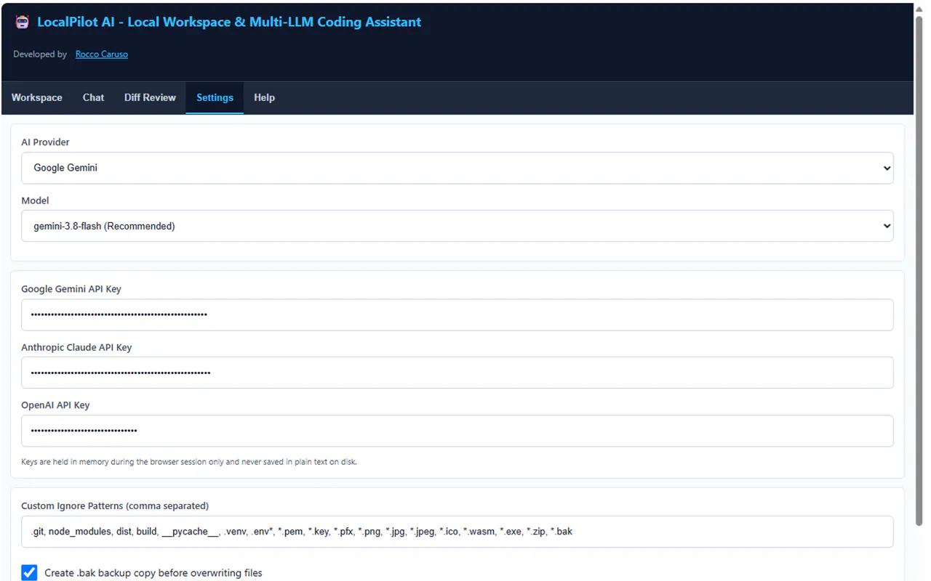Open the AI Provider dropdown
Screen dimensions: 931x581
[457, 168]
